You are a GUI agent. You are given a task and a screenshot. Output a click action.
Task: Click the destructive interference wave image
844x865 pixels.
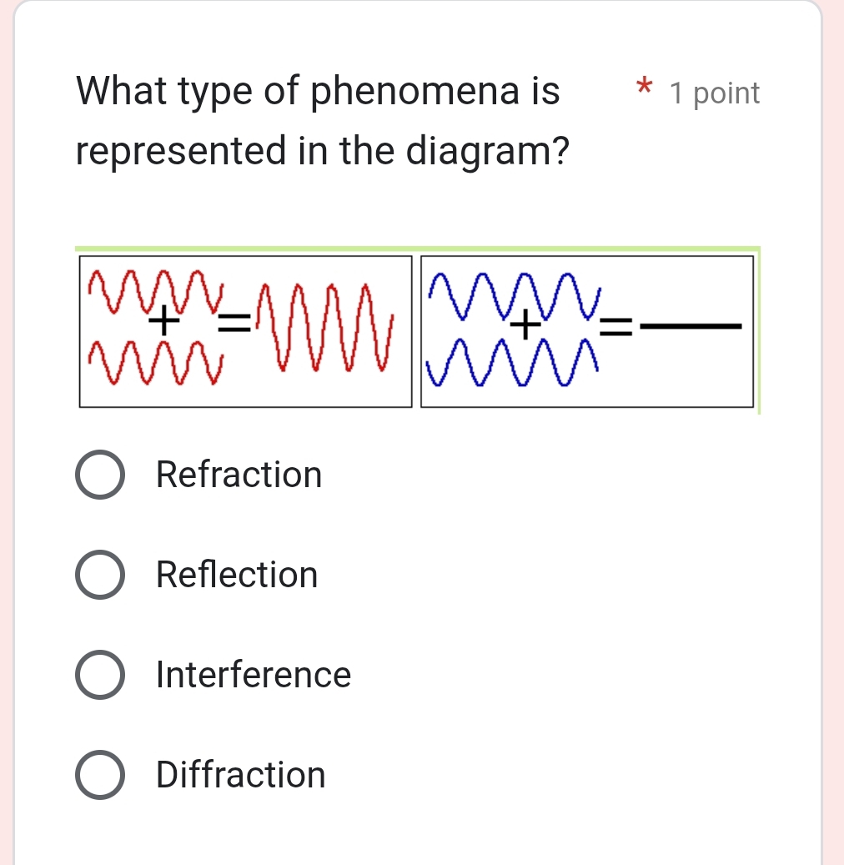588,329
